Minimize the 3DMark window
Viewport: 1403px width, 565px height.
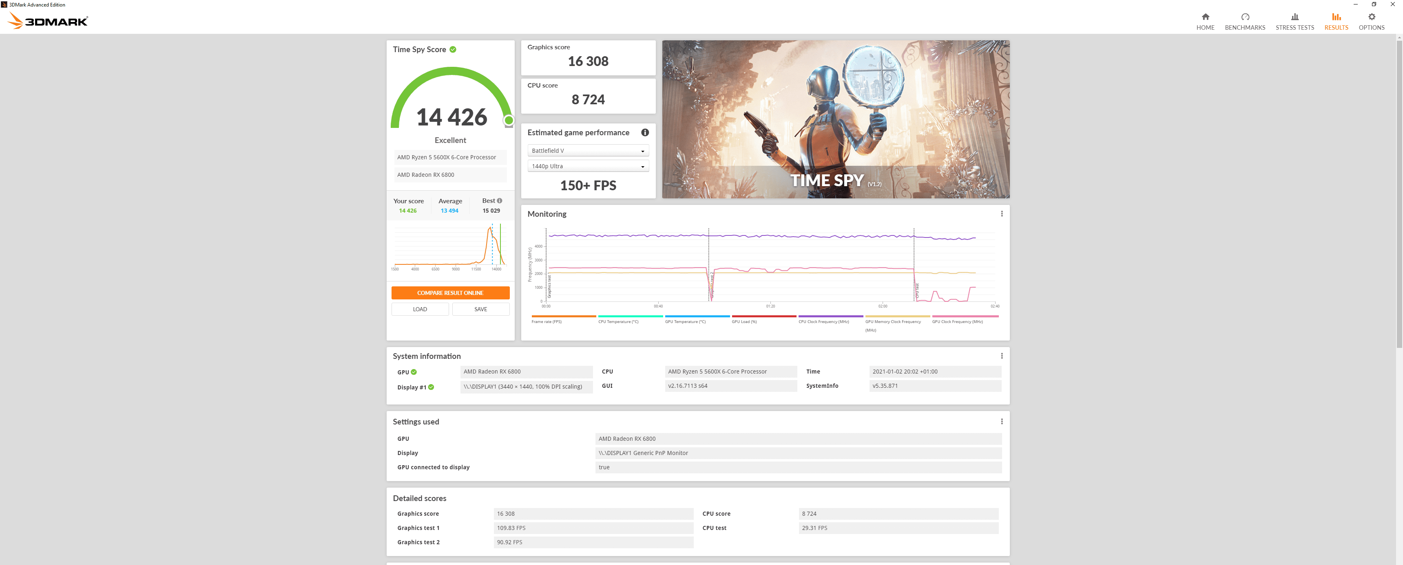coord(1355,4)
